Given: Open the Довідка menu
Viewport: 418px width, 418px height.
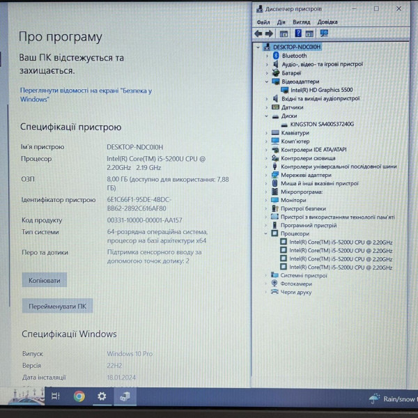Looking at the screenshot, I should [327, 22].
